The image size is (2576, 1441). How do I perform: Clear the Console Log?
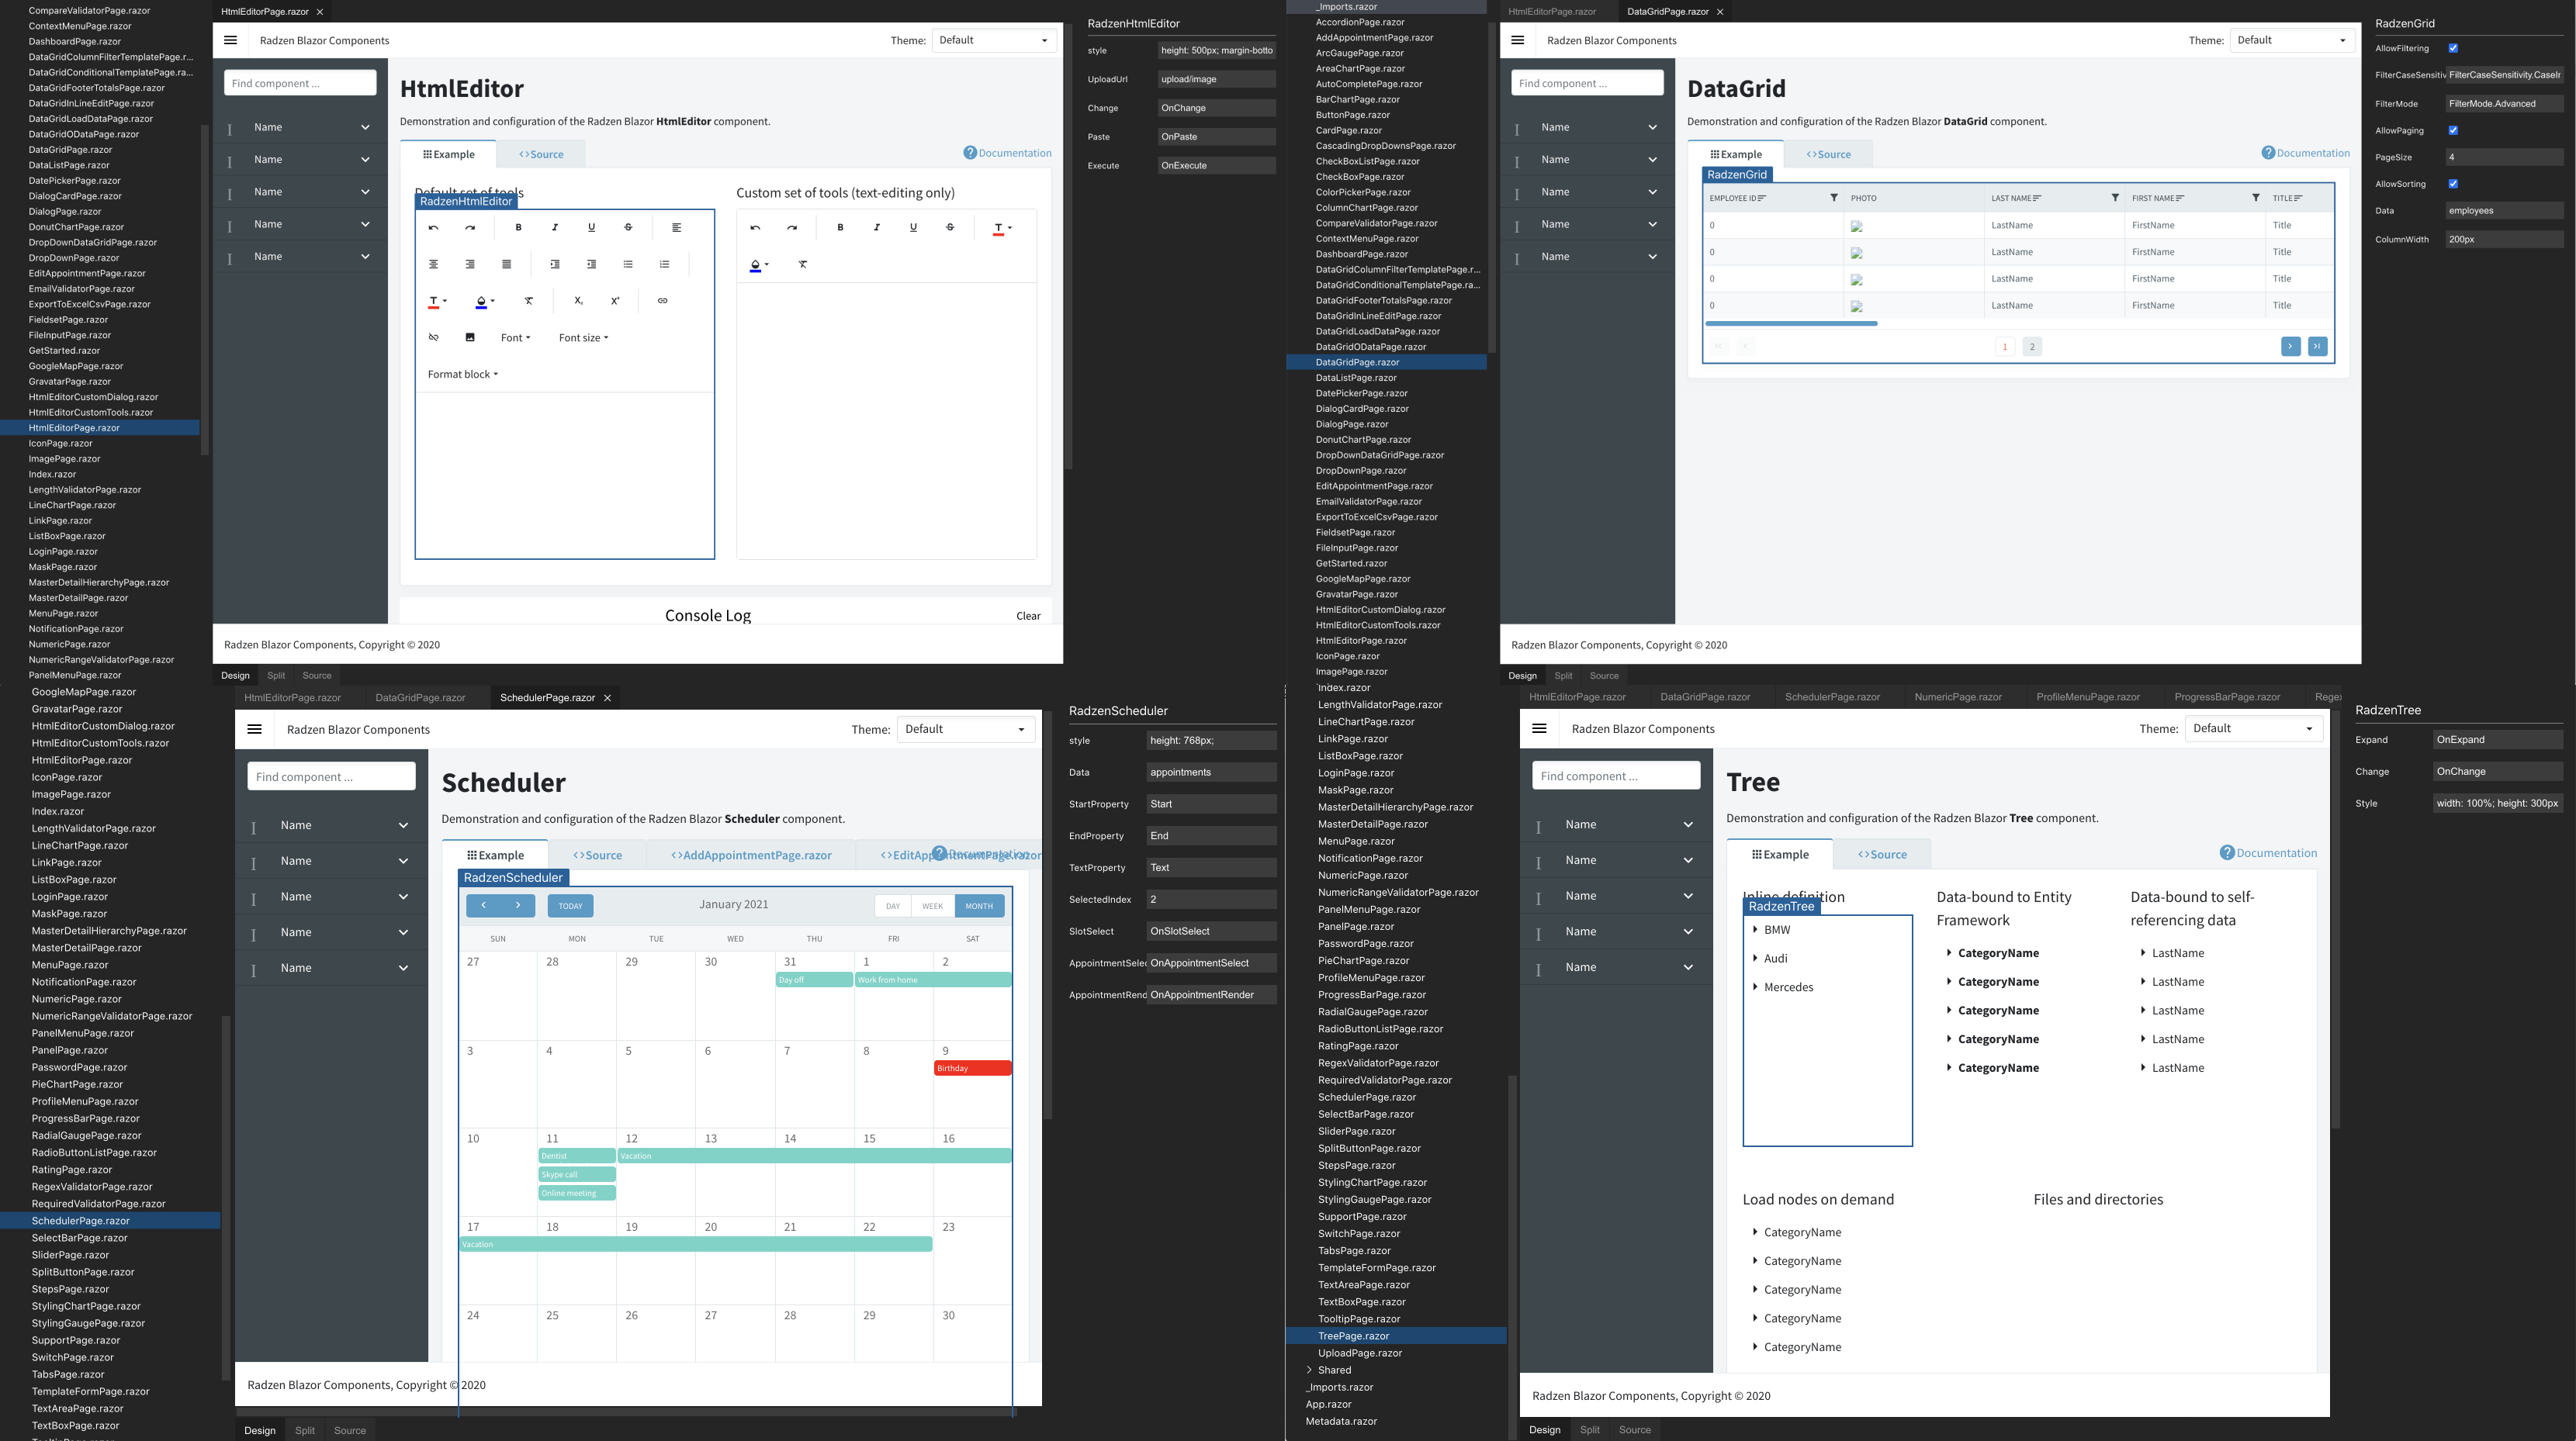pyautogui.click(x=1028, y=616)
